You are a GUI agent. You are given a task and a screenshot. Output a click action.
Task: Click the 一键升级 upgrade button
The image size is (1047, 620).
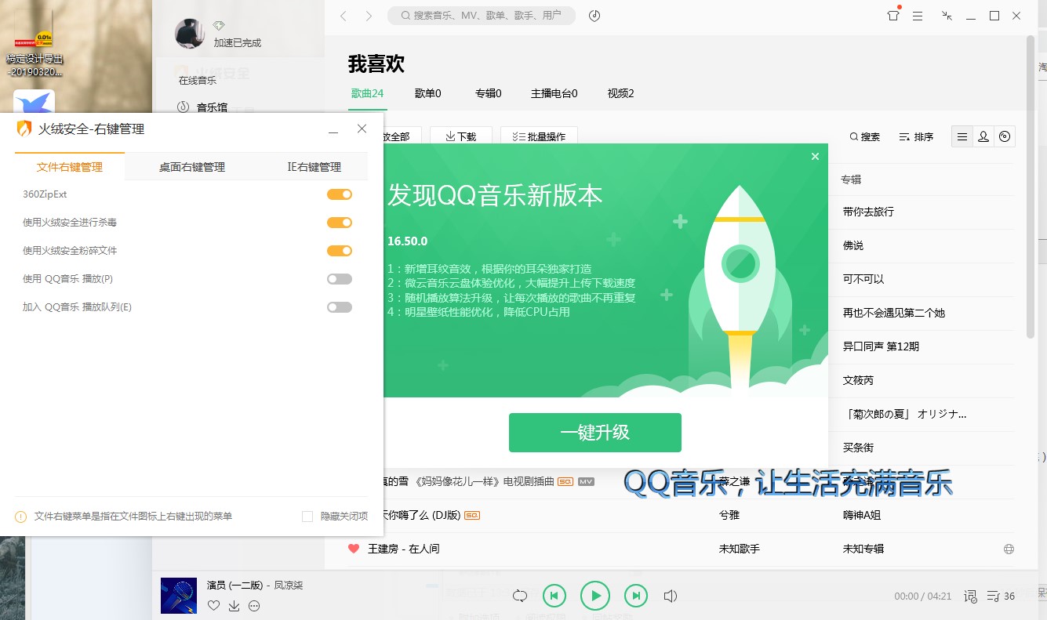pos(594,433)
